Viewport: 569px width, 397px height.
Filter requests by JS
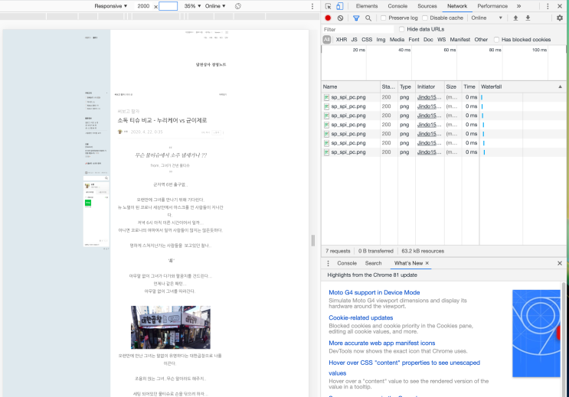coord(354,40)
